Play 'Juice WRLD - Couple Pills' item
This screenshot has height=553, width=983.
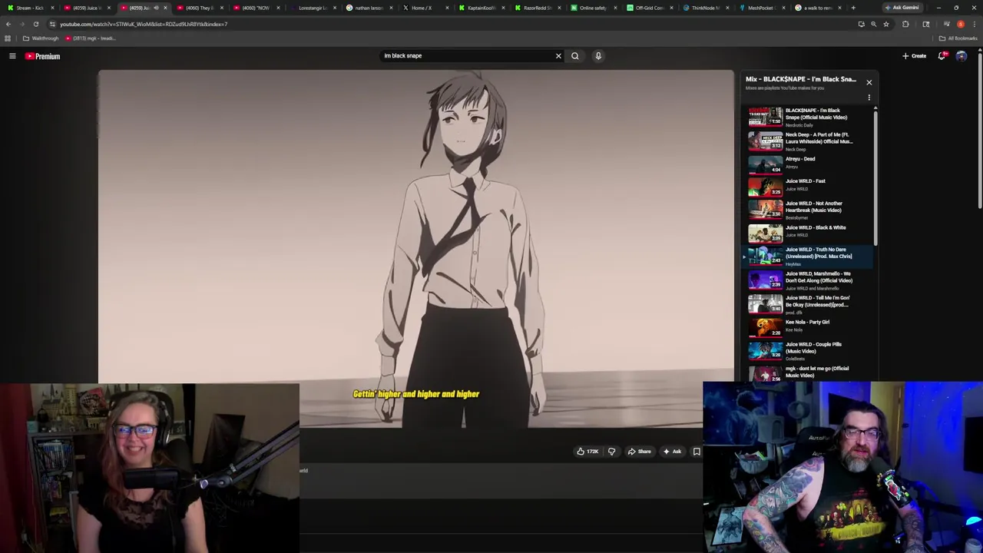pyautogui.click(x=808, y=350)
